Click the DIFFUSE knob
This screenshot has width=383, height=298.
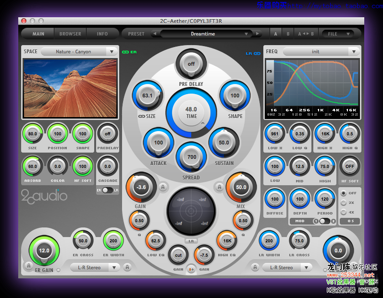pos(274,199)
